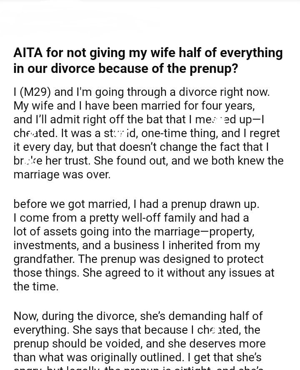The image size is (300, 370).
Task: Click the line starting "Now, during the divorce"
Action: click(x=138, y=316)
